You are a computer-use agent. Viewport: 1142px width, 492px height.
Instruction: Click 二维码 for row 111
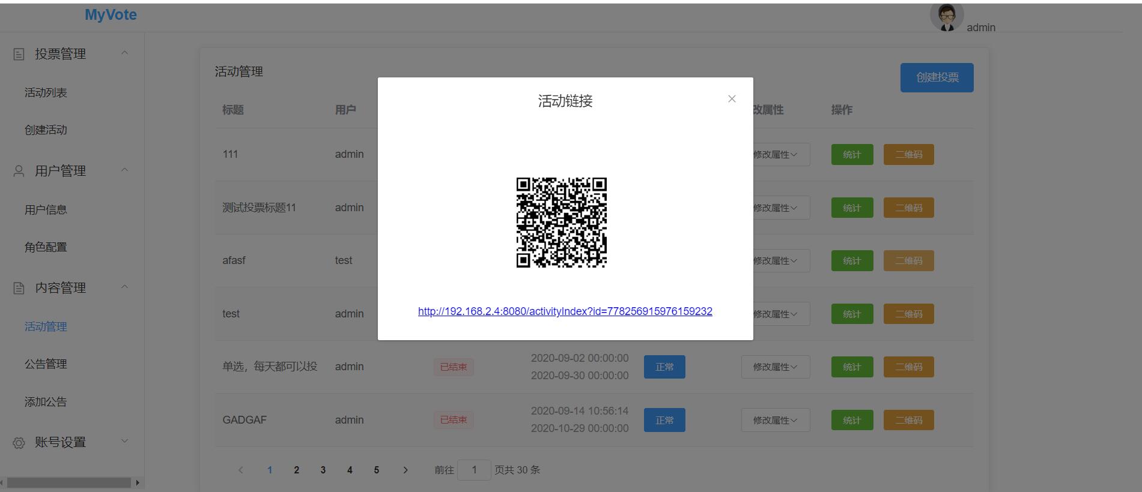(908, 154)
